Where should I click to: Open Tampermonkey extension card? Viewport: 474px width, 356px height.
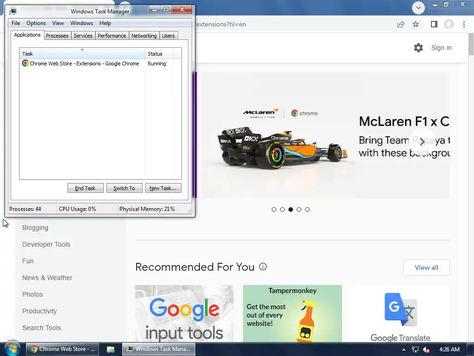tap(293, 313)
